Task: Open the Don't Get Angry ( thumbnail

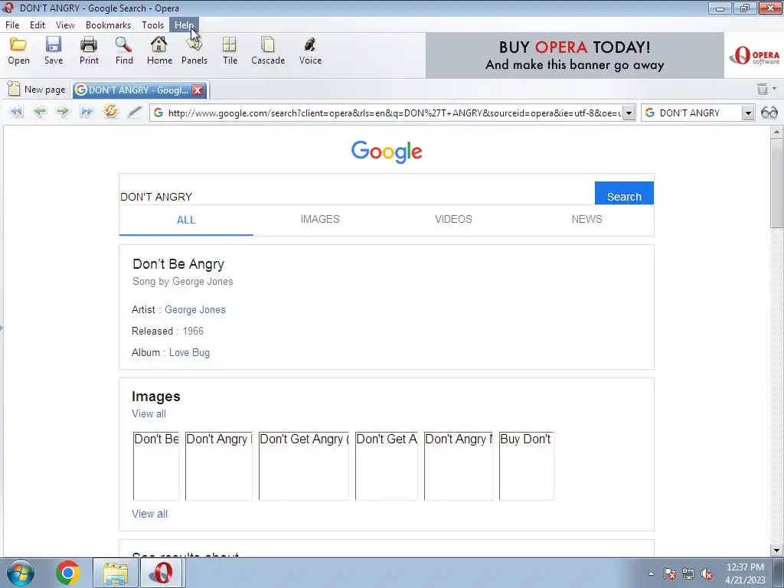Action: tap(303, 466)
